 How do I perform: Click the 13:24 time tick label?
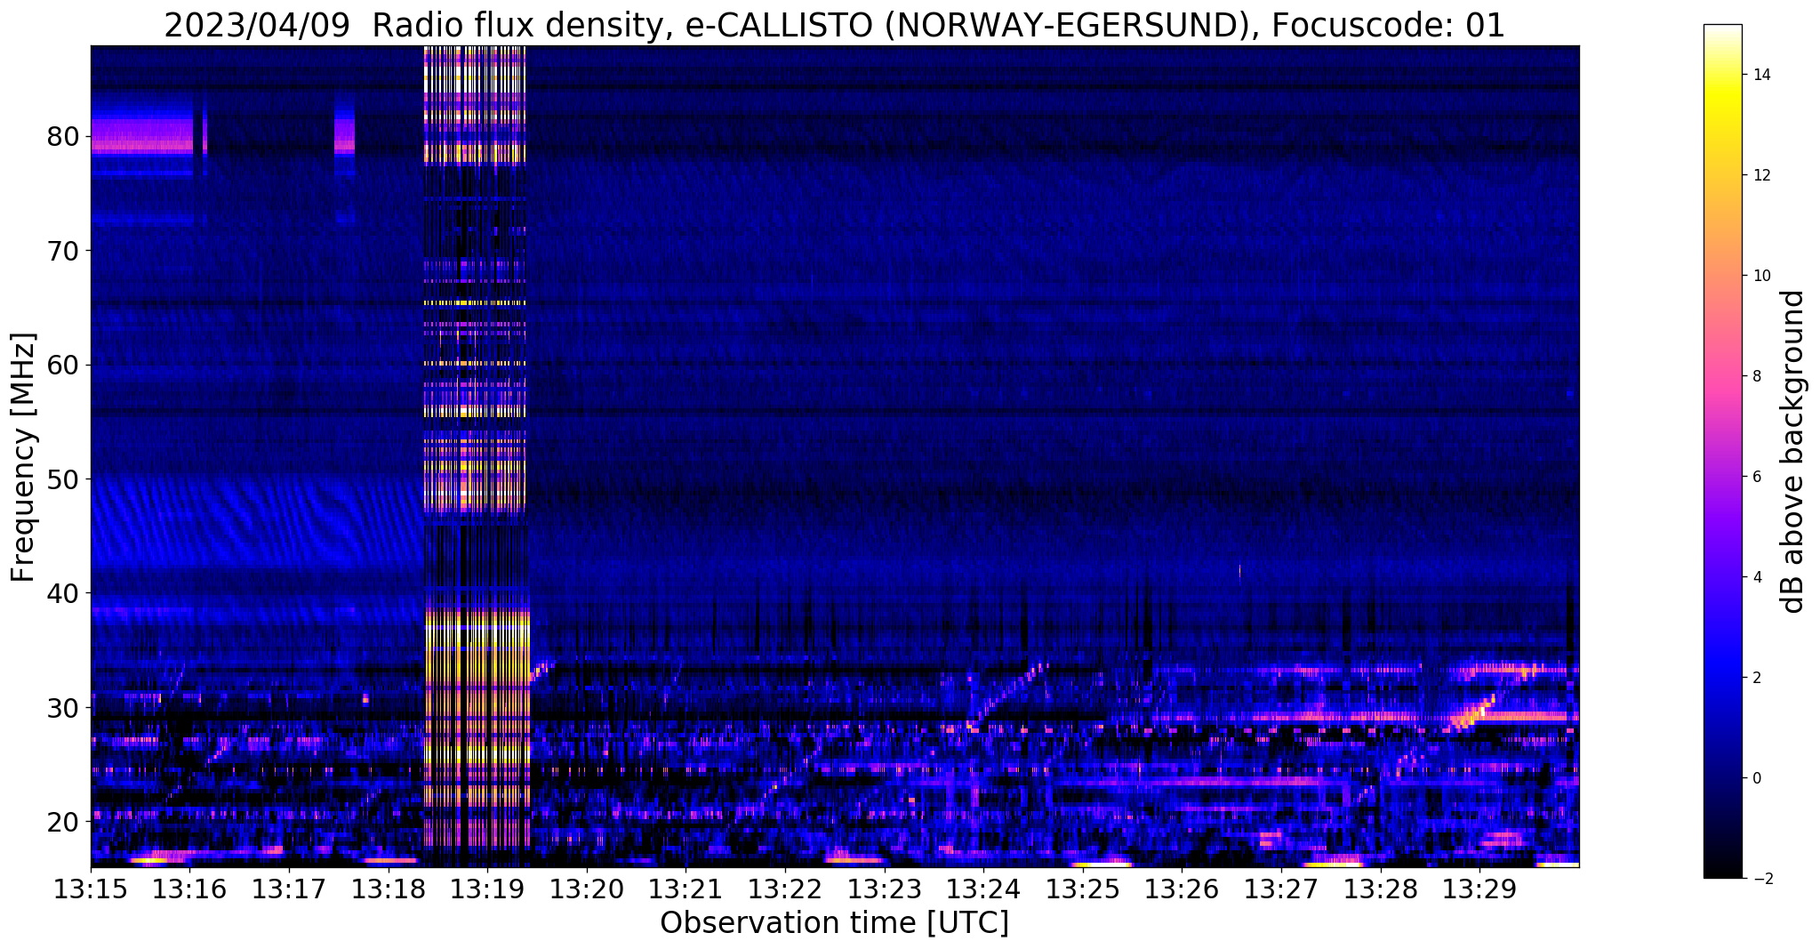coord(983,889)
